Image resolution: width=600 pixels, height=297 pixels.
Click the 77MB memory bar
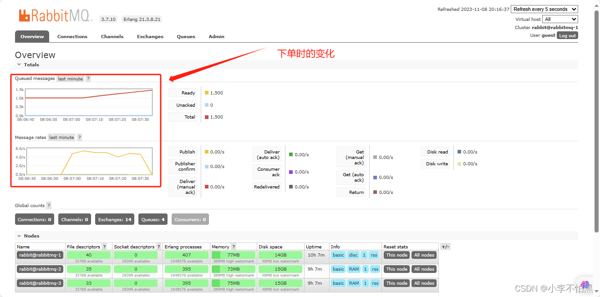[234, 255]
